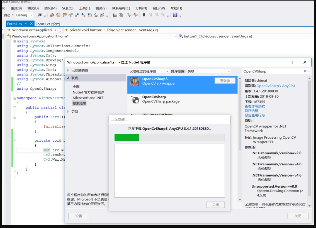Collapse the namespace outline toggle in editor
Screen dimensions: 316x228
[15, 98]
